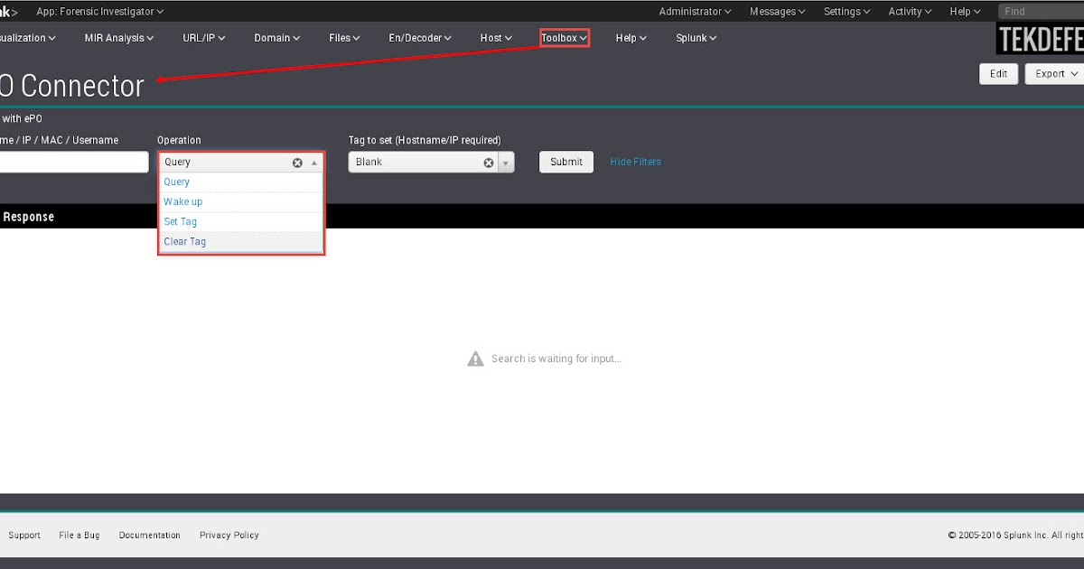Click the Edit button

pos(998,73)
